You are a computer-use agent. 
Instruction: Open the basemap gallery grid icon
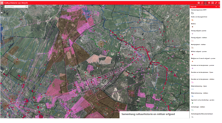click(x=212, y=3)
